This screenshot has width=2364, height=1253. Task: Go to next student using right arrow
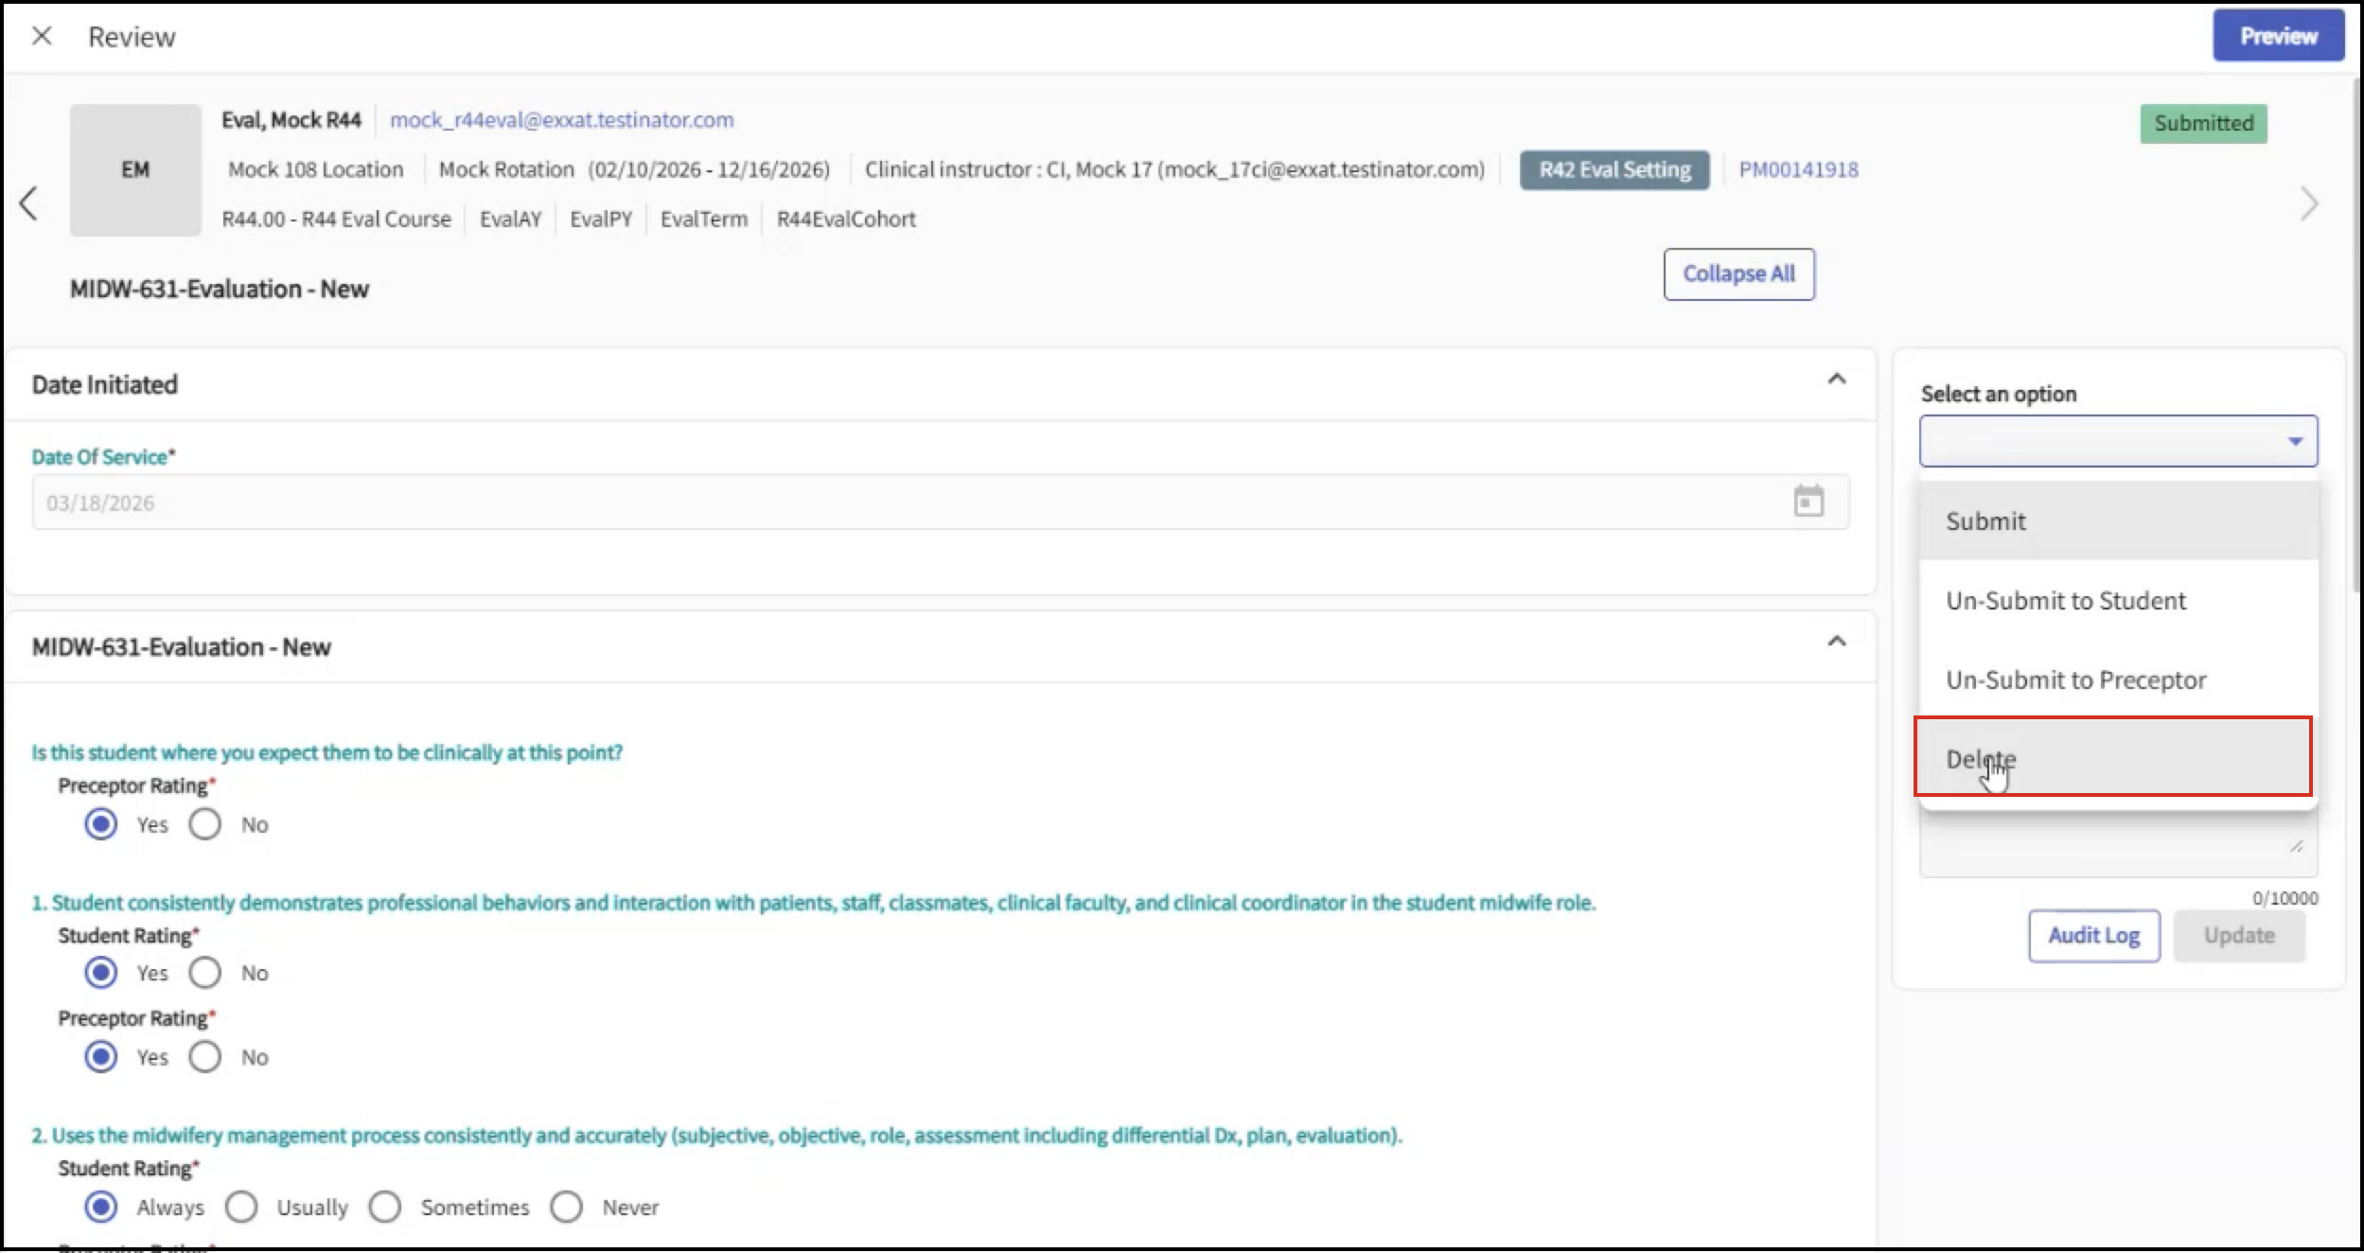point(2309,203)
